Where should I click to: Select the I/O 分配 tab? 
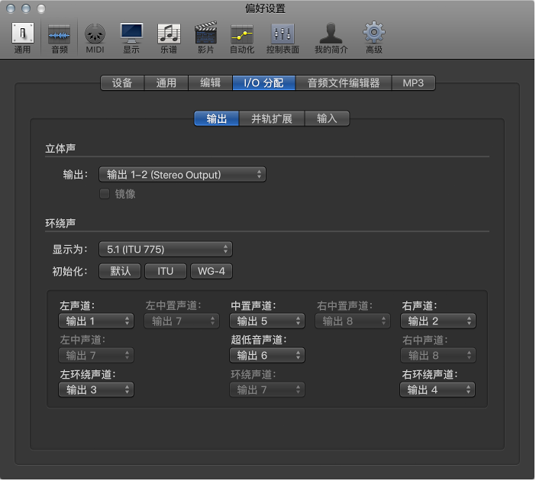click(x=264, y=83)
